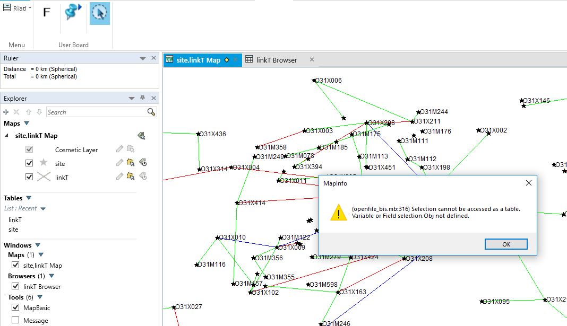This screenshot has width=567, height=326.
Task: Toggle the highlighted Select arrow tool
Action: tap(99, 13)
